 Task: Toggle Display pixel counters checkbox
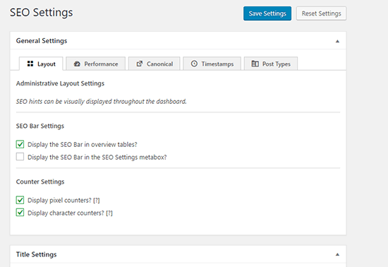[20, 200]
